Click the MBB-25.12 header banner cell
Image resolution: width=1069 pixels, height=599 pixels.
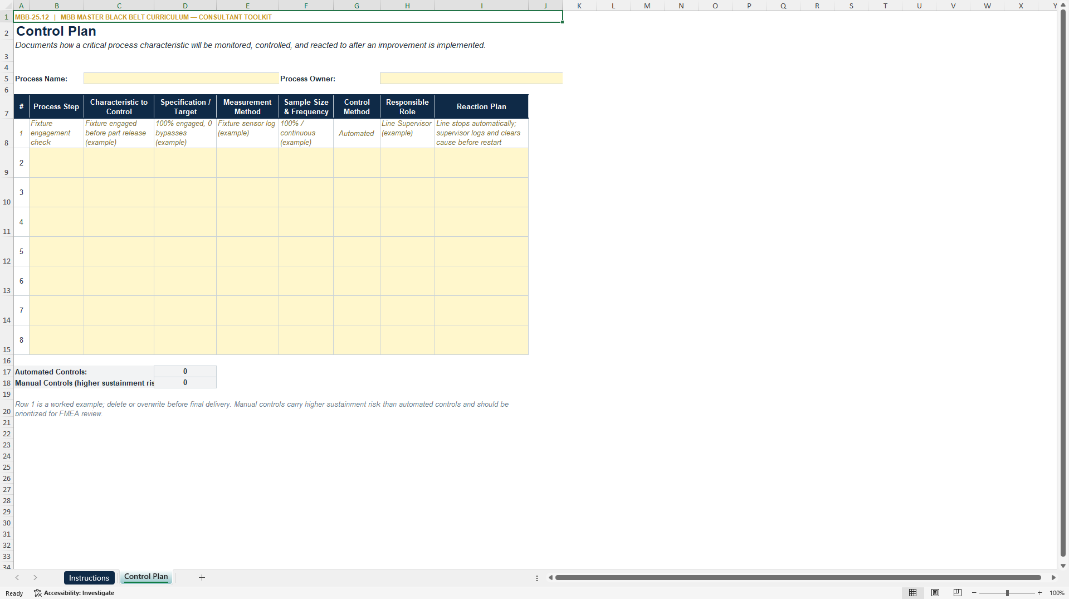(288, 17)
